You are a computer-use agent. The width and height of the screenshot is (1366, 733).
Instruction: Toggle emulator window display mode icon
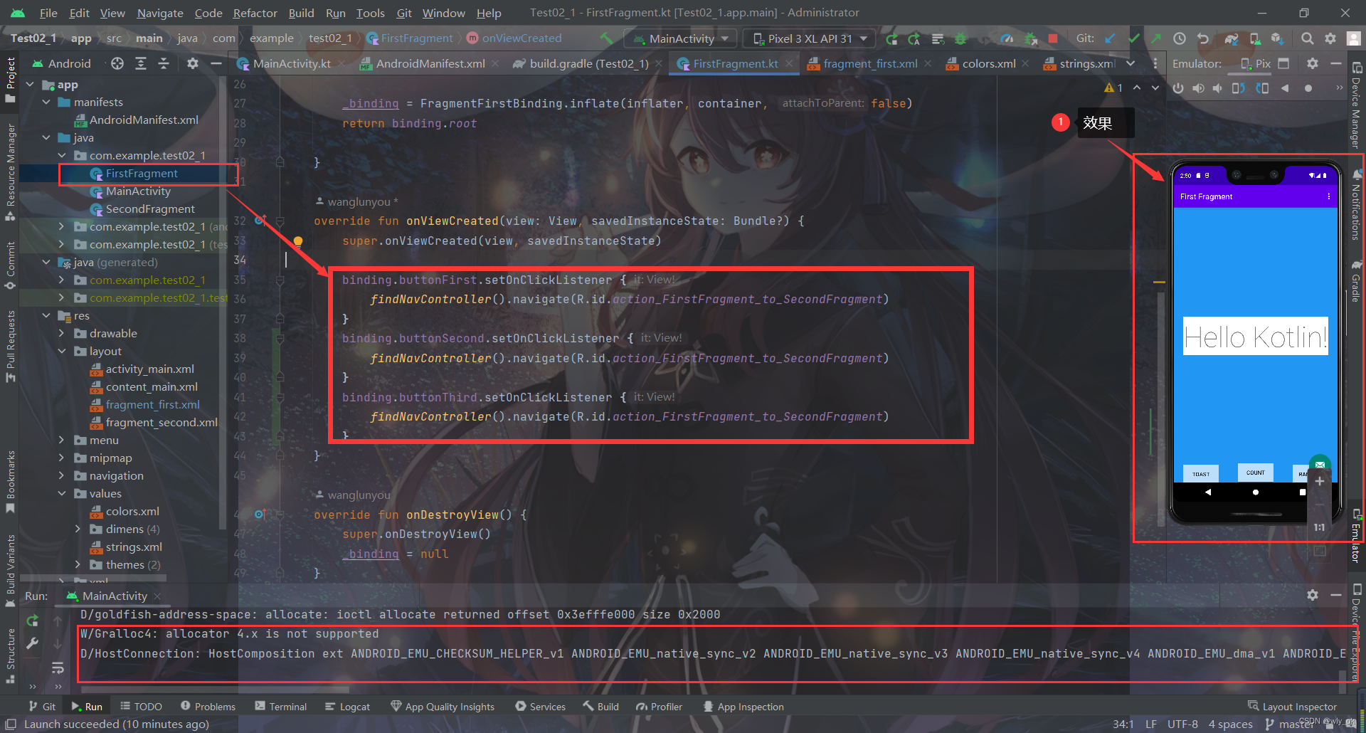[x=1283, y=63]
